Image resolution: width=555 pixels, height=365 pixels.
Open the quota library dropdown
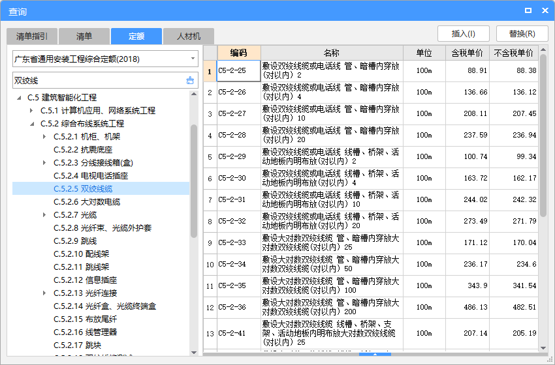click(193, 59)
